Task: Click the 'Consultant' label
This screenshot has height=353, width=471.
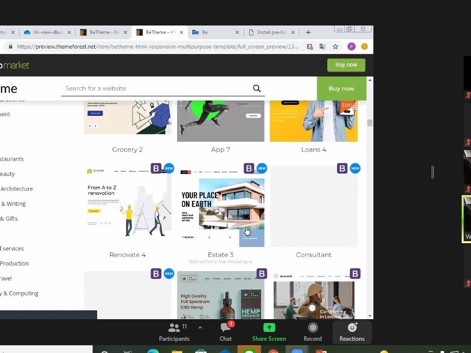Action: pyautogui.click(x=314, y=255)
